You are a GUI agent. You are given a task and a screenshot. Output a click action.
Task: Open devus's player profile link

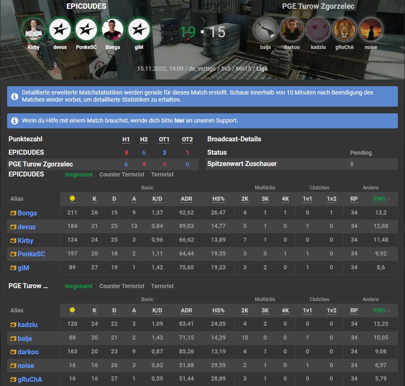pyautogui.click(x=27, y=227)
